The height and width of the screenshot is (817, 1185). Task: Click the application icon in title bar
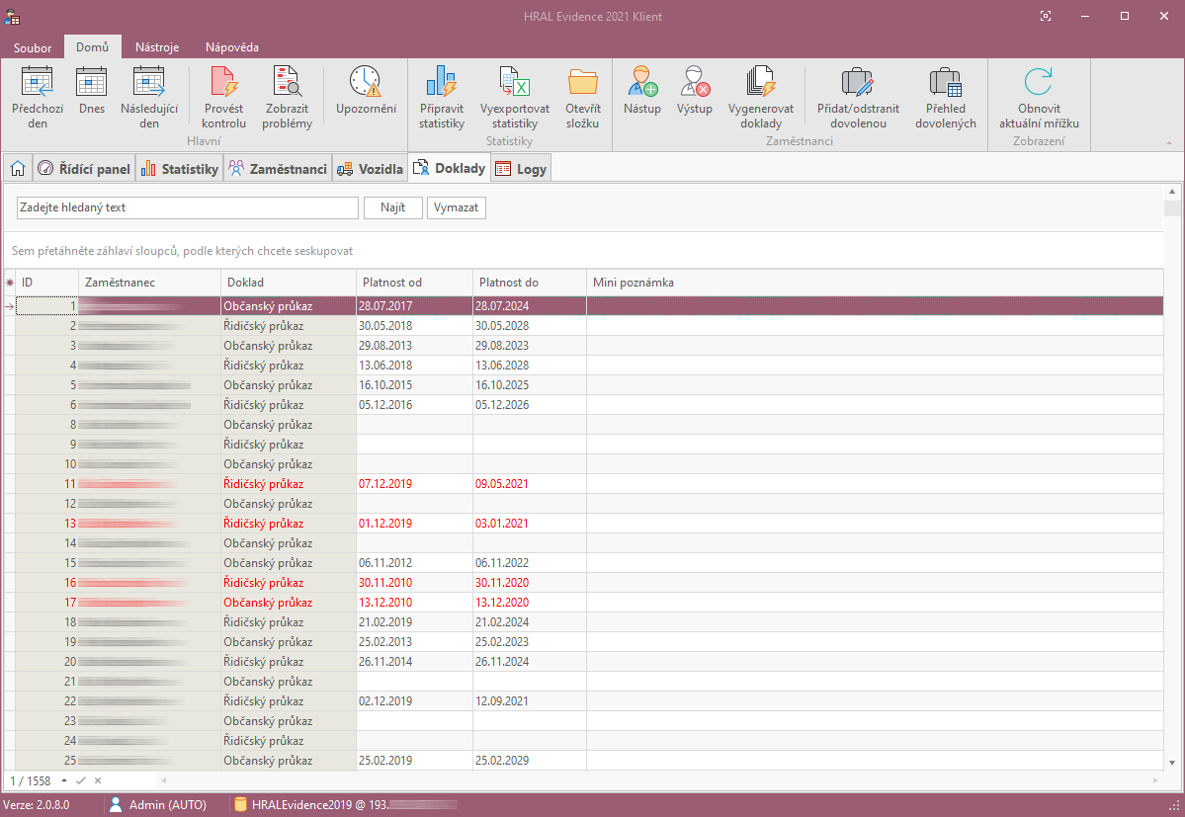click(12, 16)
